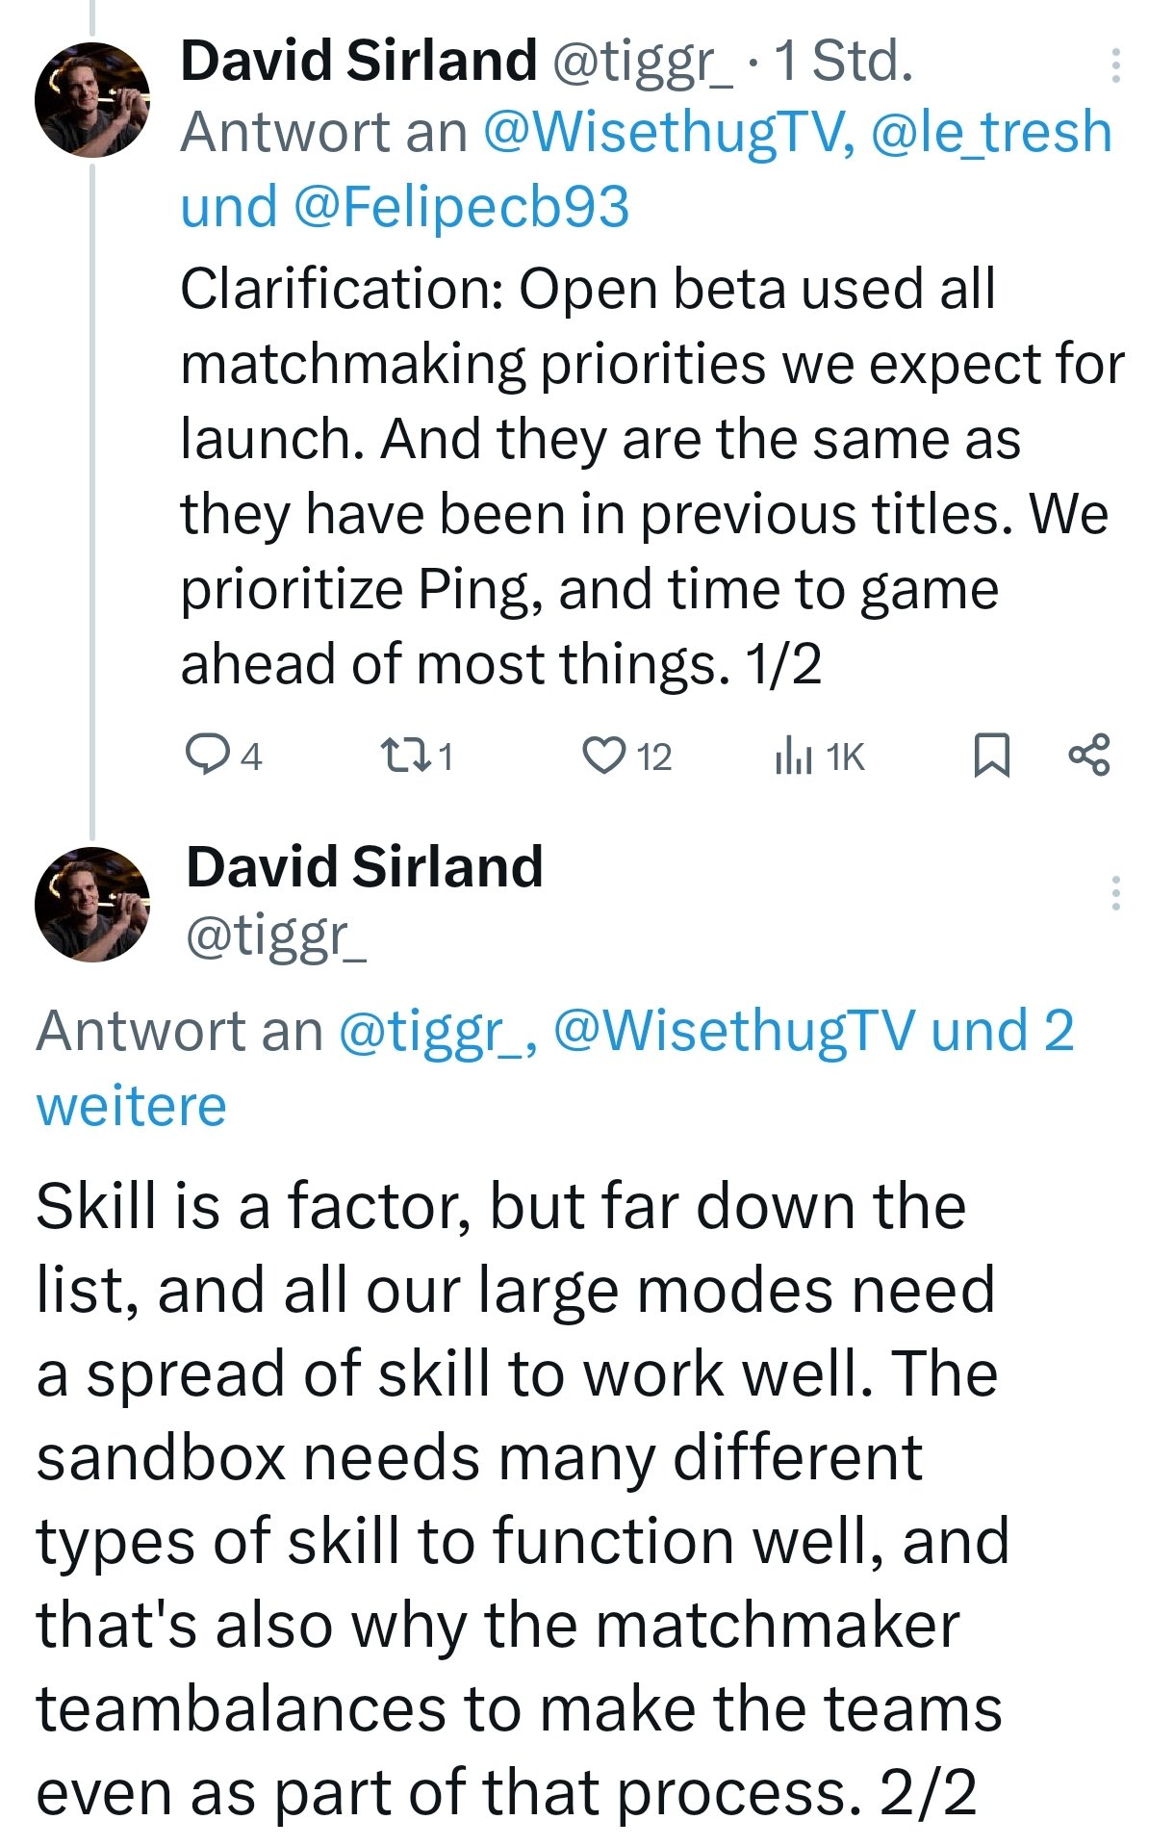This screenshot has height=1846, width=1174.
Task: Open David Sirland's avatar in second tweet
Action: pyautogui.click(x=92, y=904)
